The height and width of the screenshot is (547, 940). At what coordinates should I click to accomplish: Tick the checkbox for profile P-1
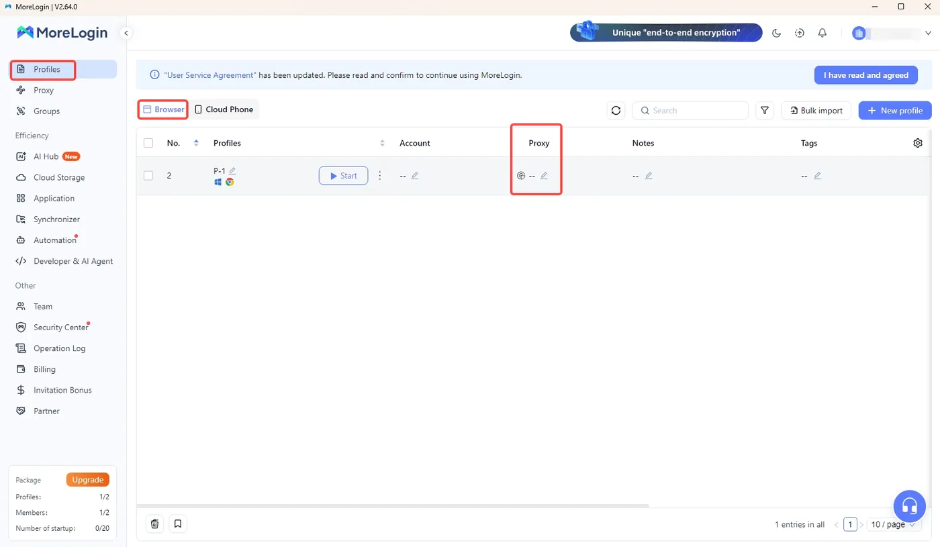point(148,176)
